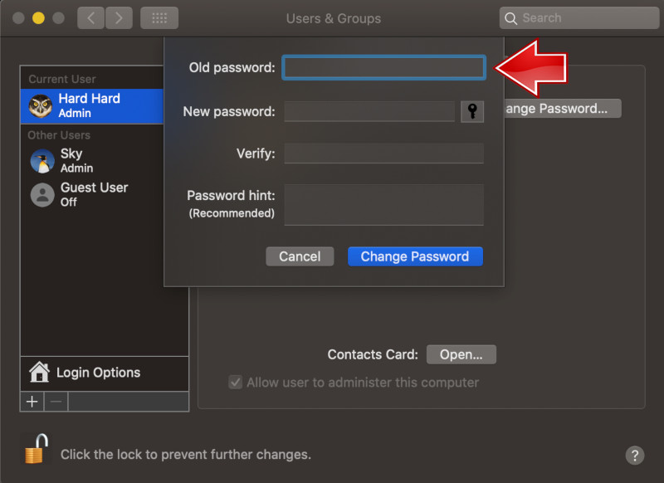Viewport: 664px width, 483px height.
Task: Confirm with the Change Password button
Action: click(415, 256)
